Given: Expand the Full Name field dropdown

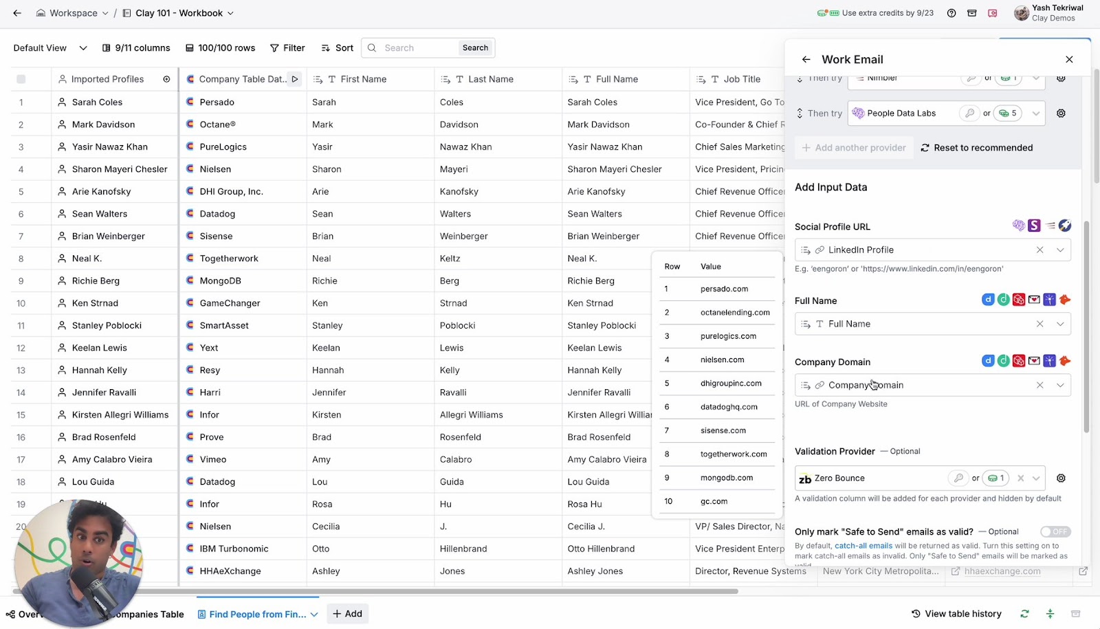Looking at the screenshot, I should [1060, 324].
